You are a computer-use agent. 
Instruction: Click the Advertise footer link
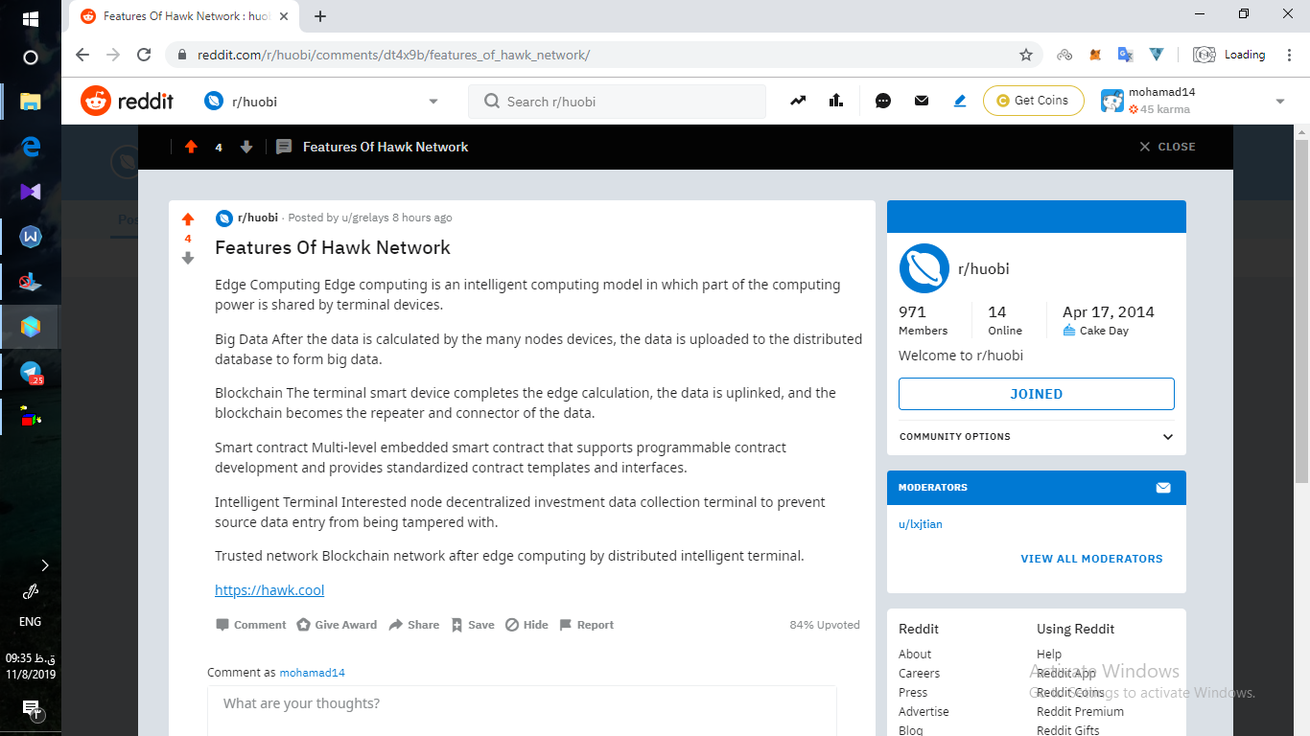924,712
